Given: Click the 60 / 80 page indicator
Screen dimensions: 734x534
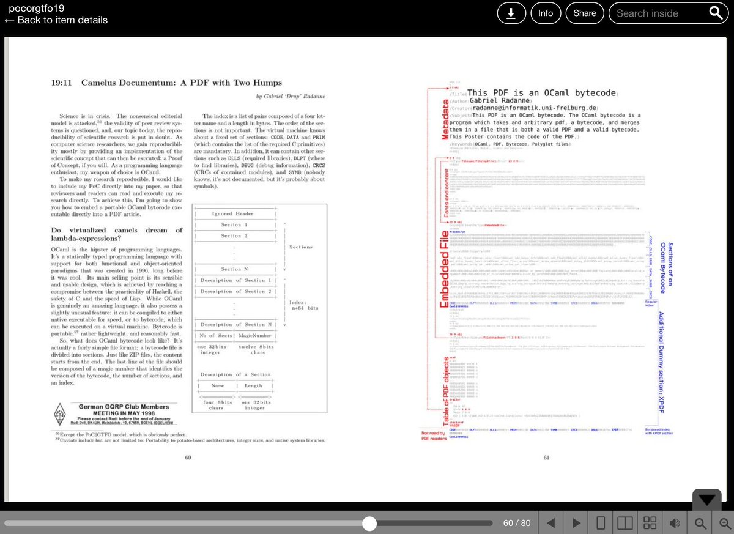Looking at the screenshot, I should click(517, 523).
